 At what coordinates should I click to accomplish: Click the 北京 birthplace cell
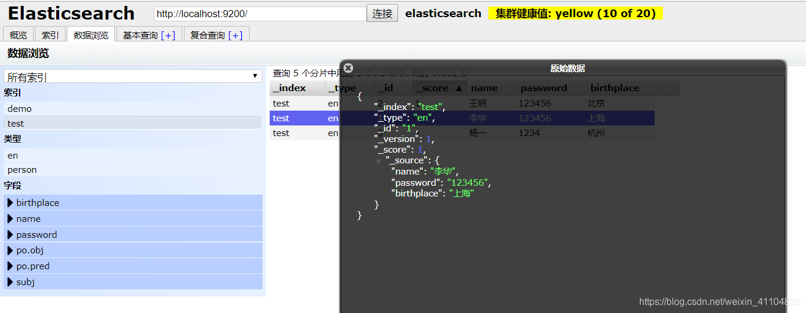(x=596, y=104)
